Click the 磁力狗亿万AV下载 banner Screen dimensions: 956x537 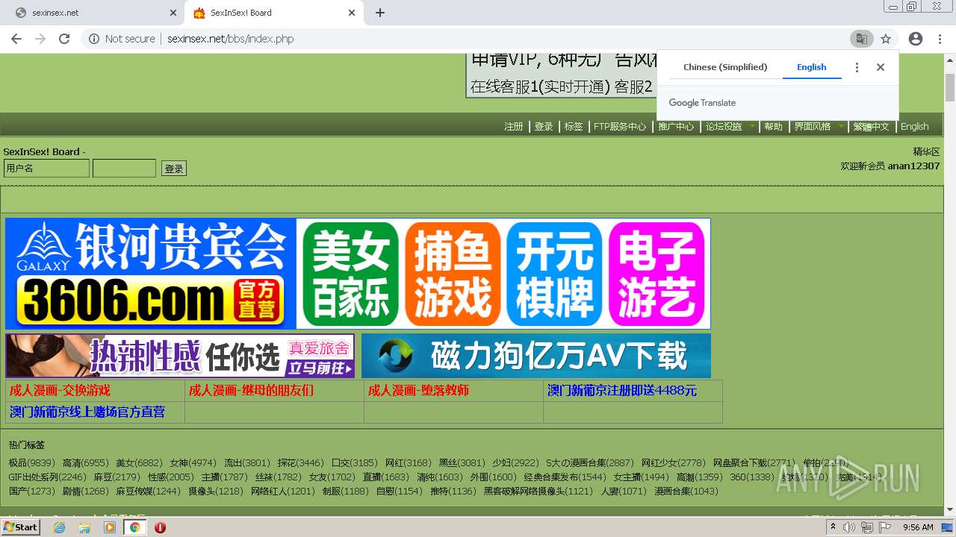point(536,356)
